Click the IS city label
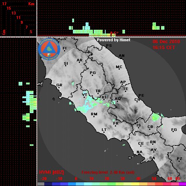186x186 pixels. 139,125
